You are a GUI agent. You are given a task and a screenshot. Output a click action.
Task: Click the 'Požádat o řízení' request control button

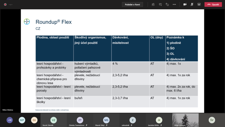click(132, 5)
